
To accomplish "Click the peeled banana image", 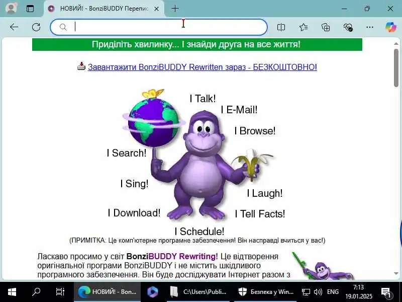I will [253, 165].
